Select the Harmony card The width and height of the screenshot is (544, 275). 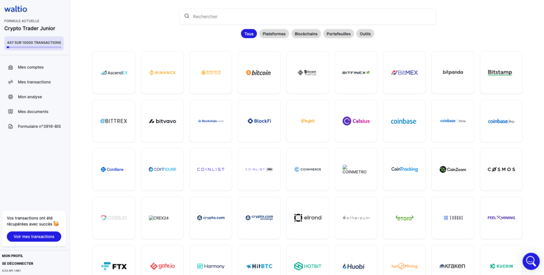coord(210,260)
